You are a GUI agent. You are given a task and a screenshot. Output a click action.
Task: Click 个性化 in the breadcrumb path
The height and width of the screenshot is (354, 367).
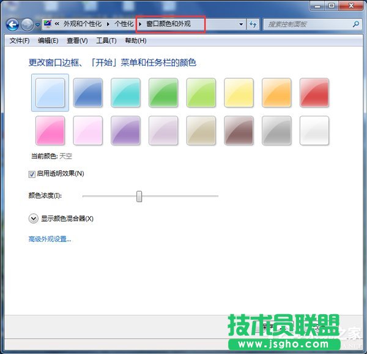(x=123, y=24)
